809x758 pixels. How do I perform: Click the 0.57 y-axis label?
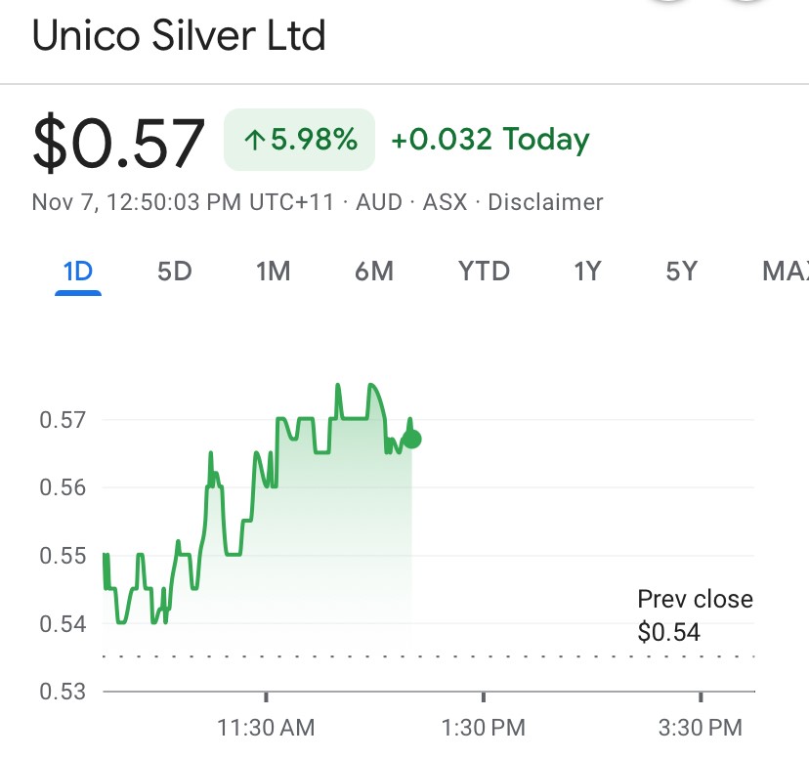tap(64, 420)
